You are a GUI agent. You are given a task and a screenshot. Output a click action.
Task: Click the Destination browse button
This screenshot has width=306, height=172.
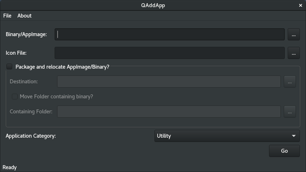click(x=290, y=82)
